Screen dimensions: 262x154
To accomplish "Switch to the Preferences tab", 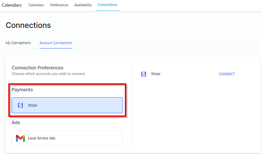I will pos(59,5).
